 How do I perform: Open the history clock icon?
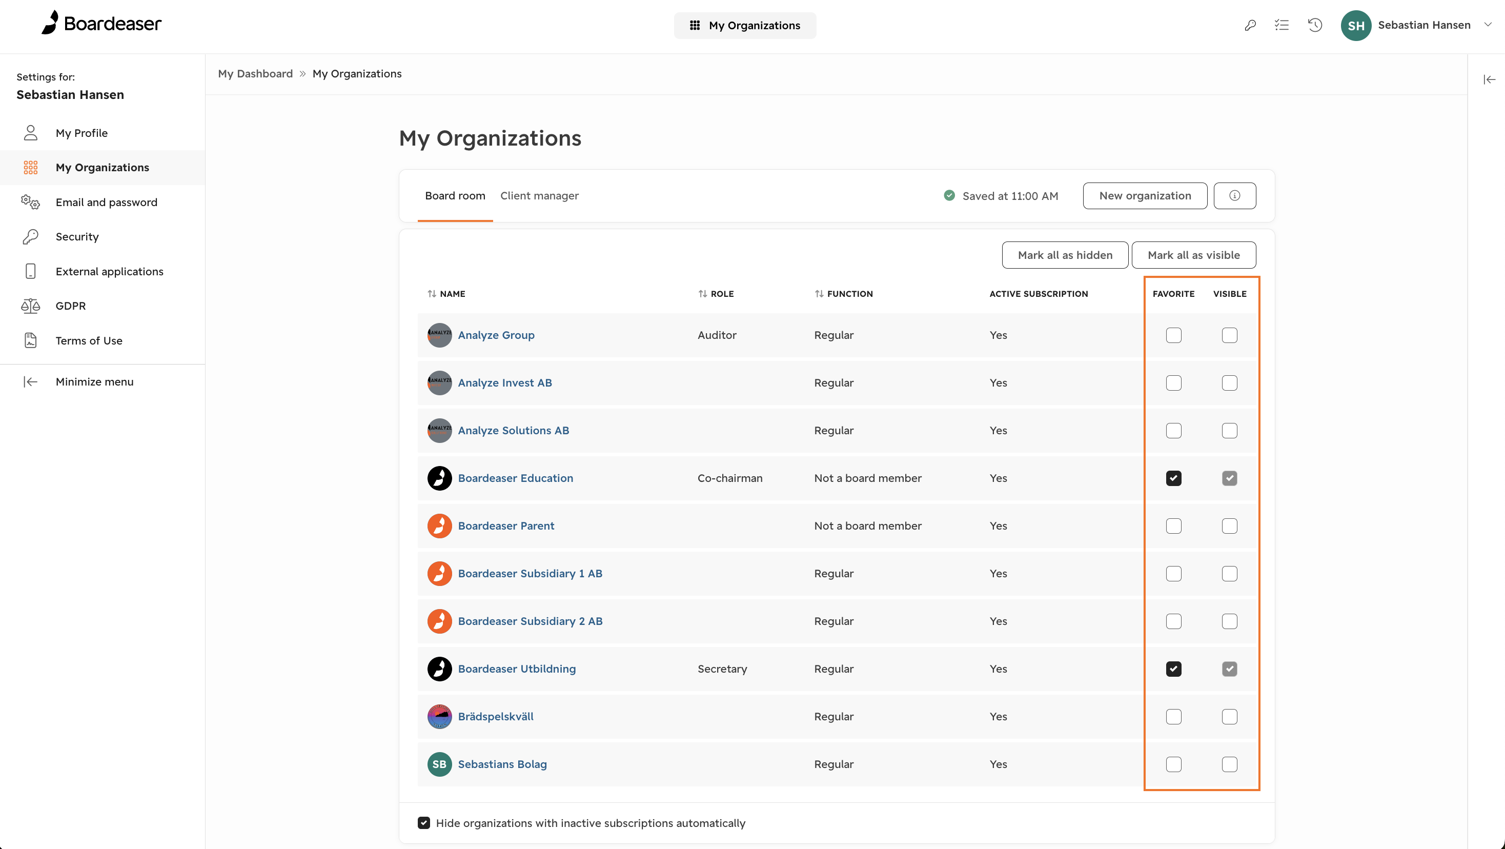[x=1315, y=25]
